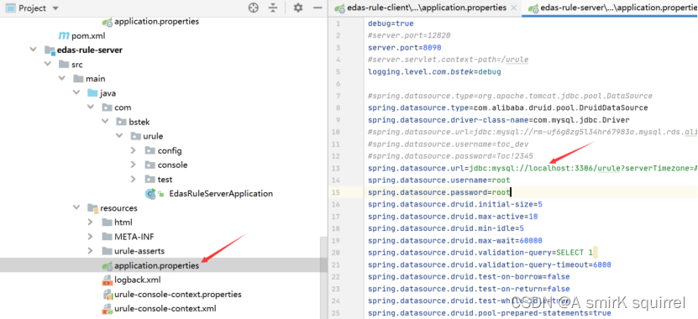Expand the config package

pyautogui.click(x=133, y=150)
